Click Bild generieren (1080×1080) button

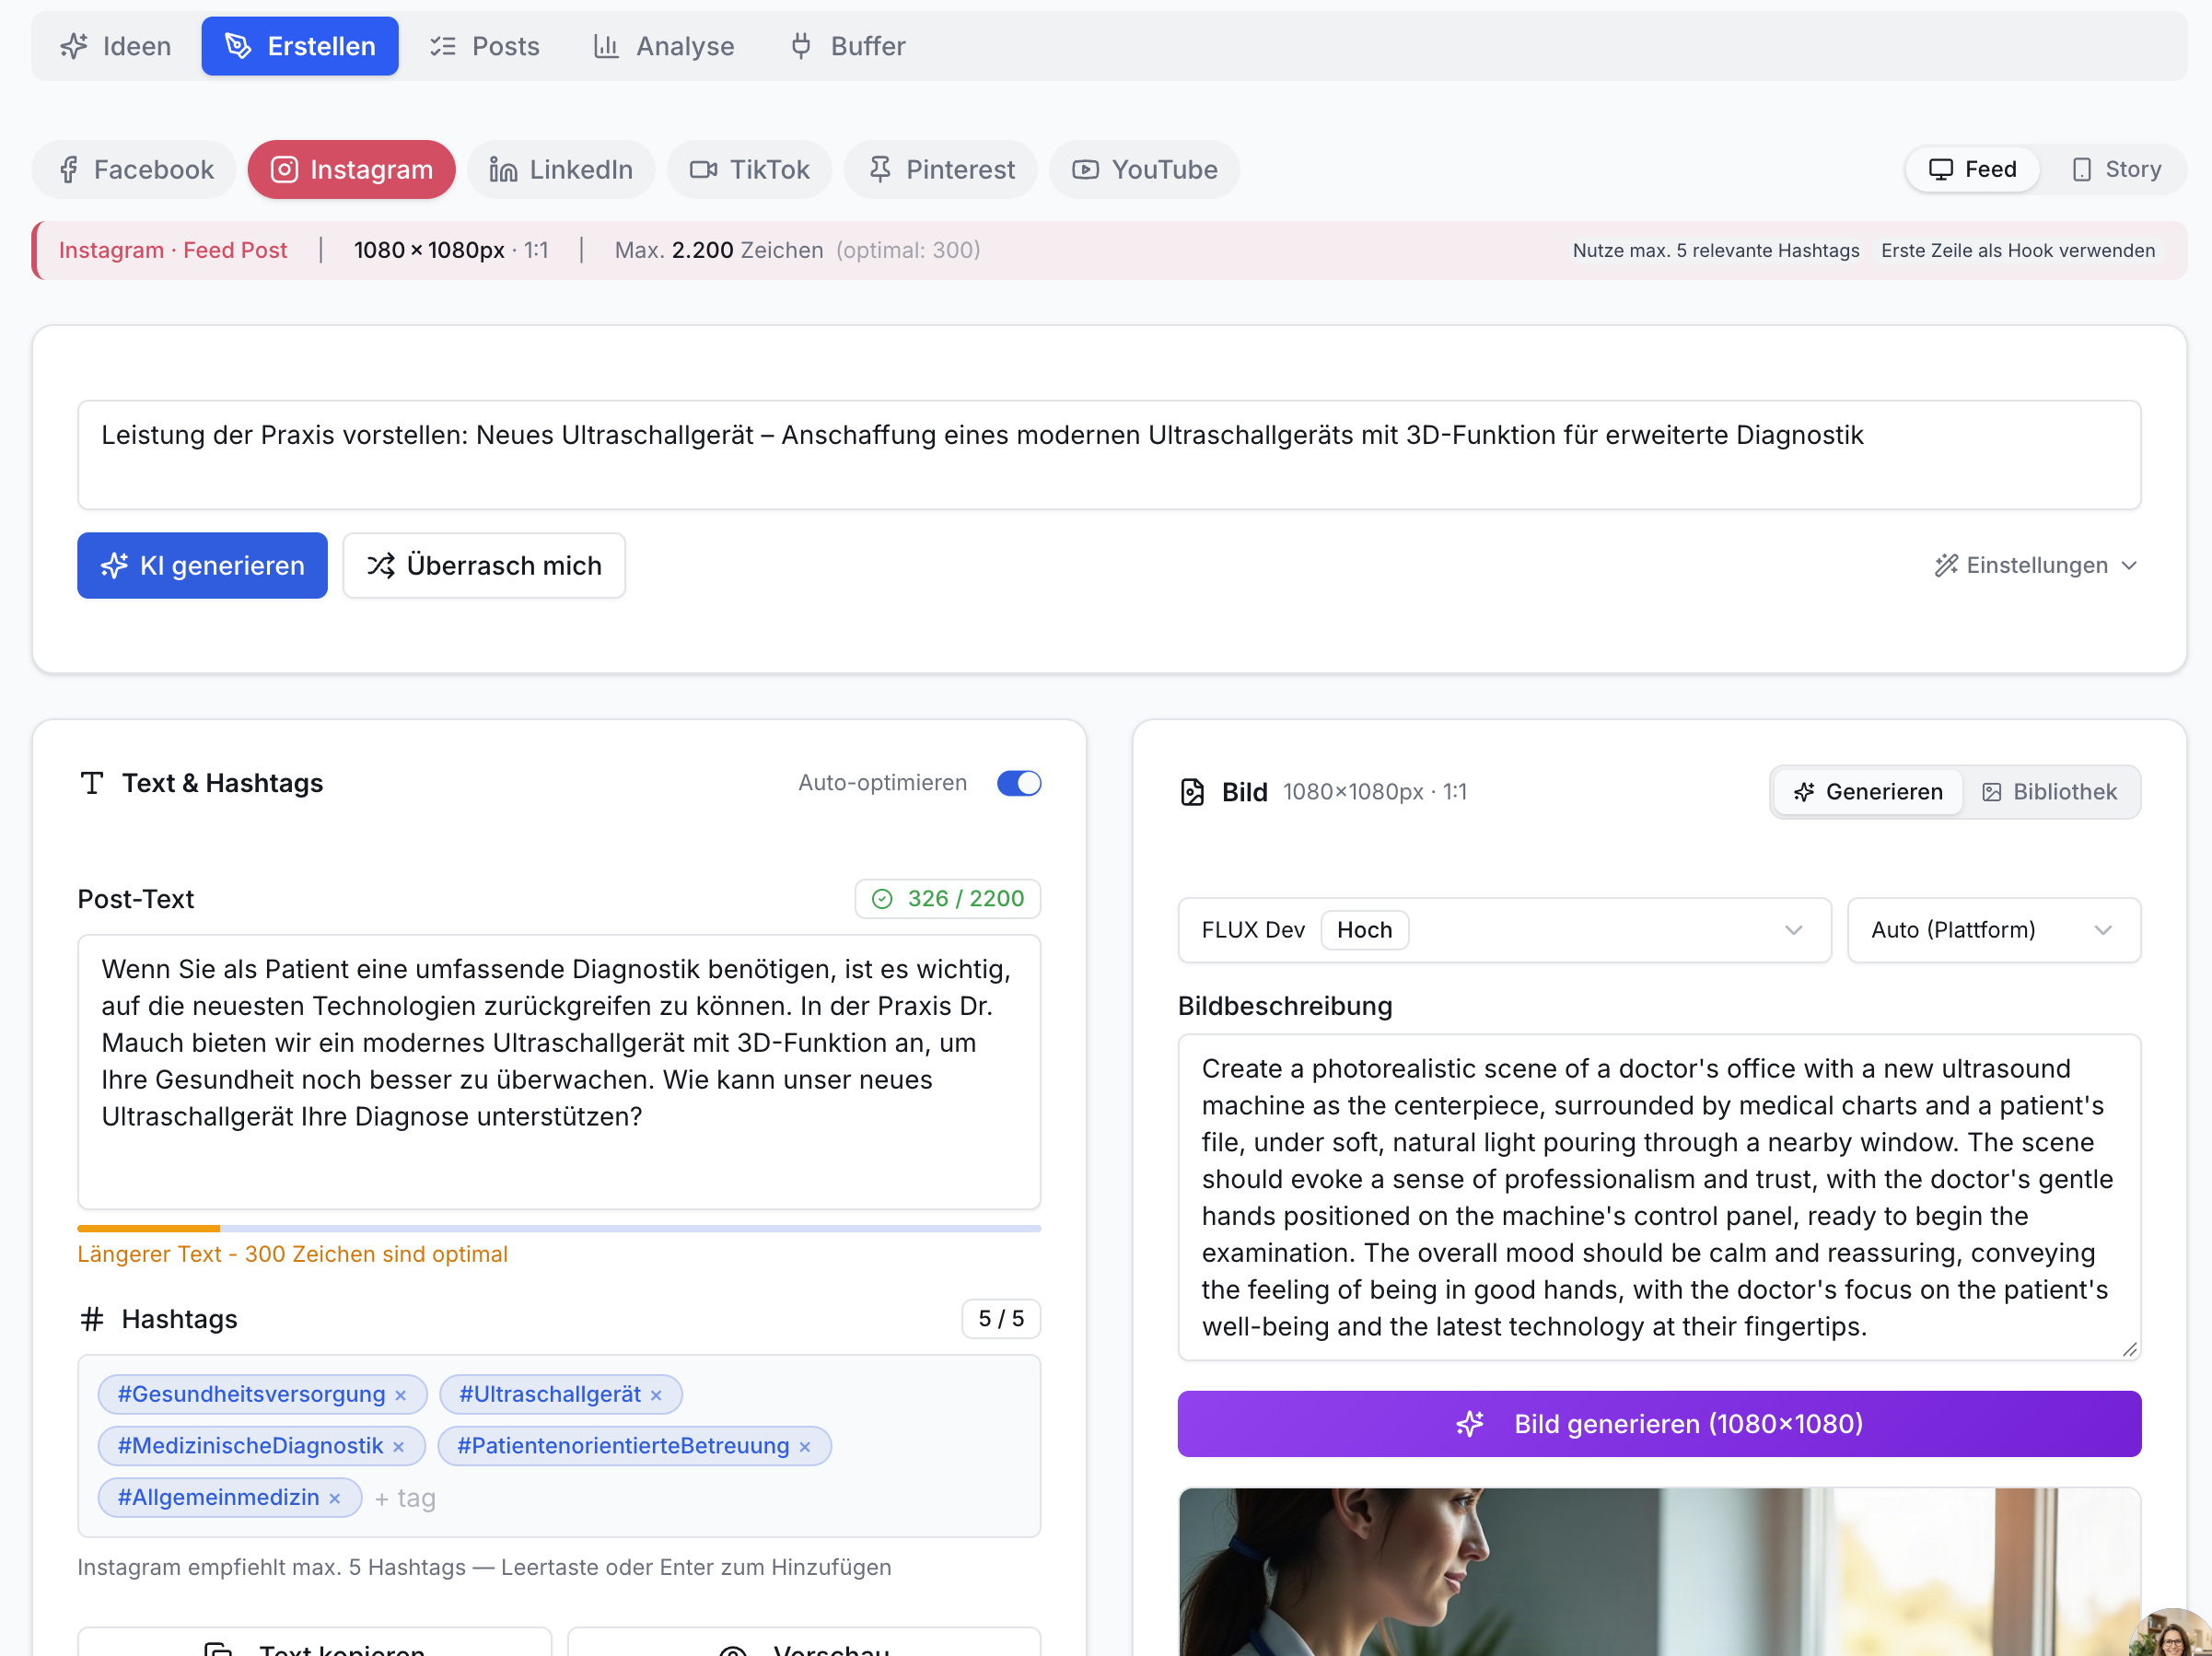click(x=1659, y=1424)
